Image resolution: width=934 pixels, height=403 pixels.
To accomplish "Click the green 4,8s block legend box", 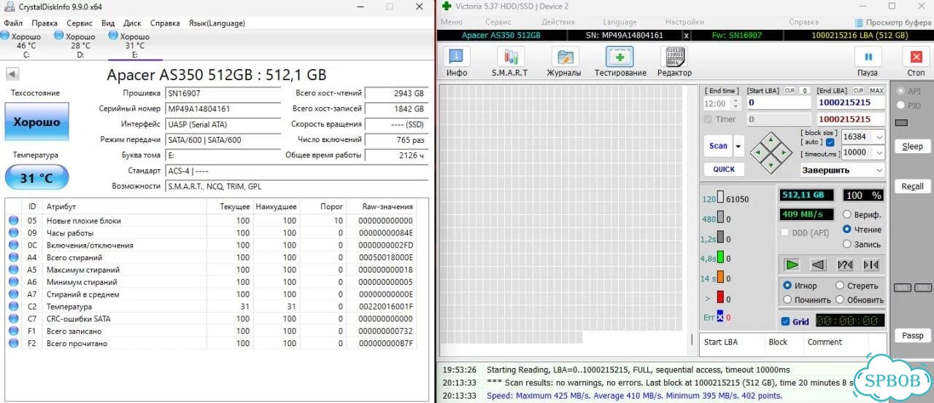I will coord(719,257).
